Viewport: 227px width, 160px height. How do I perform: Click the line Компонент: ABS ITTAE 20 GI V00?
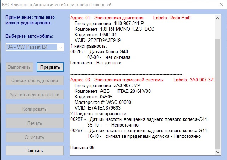pos(112,91)
